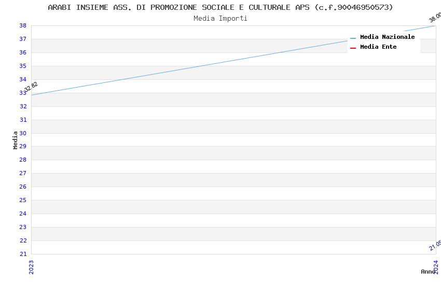Click the chart title ARABI INSIEME ASS.
This screenshot has width=441, height=285.
220,7
